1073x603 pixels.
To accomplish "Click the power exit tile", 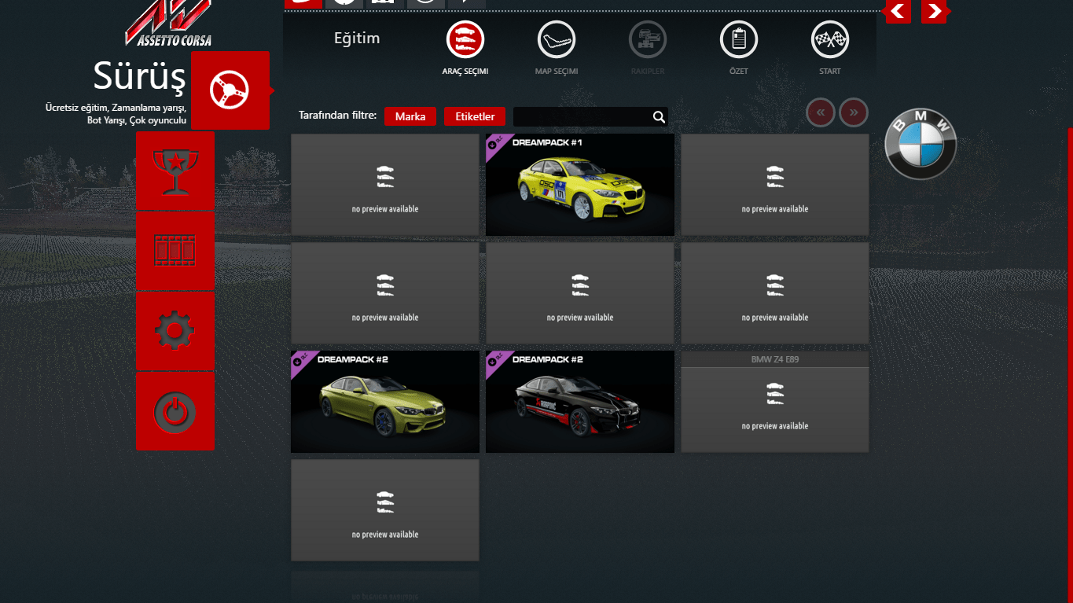I will click(175, 412).
